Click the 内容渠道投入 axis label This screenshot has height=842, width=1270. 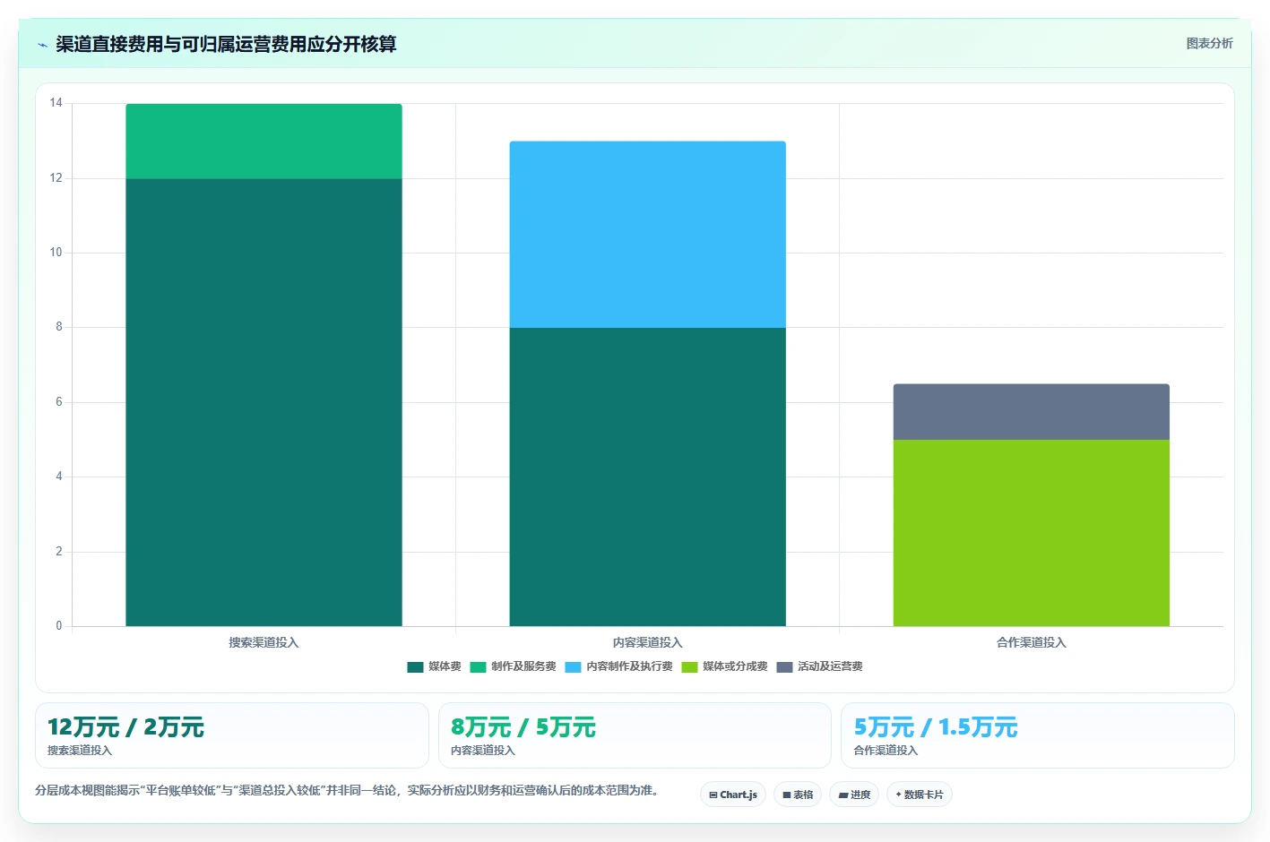pyautogui.click(x=648, y=642)
